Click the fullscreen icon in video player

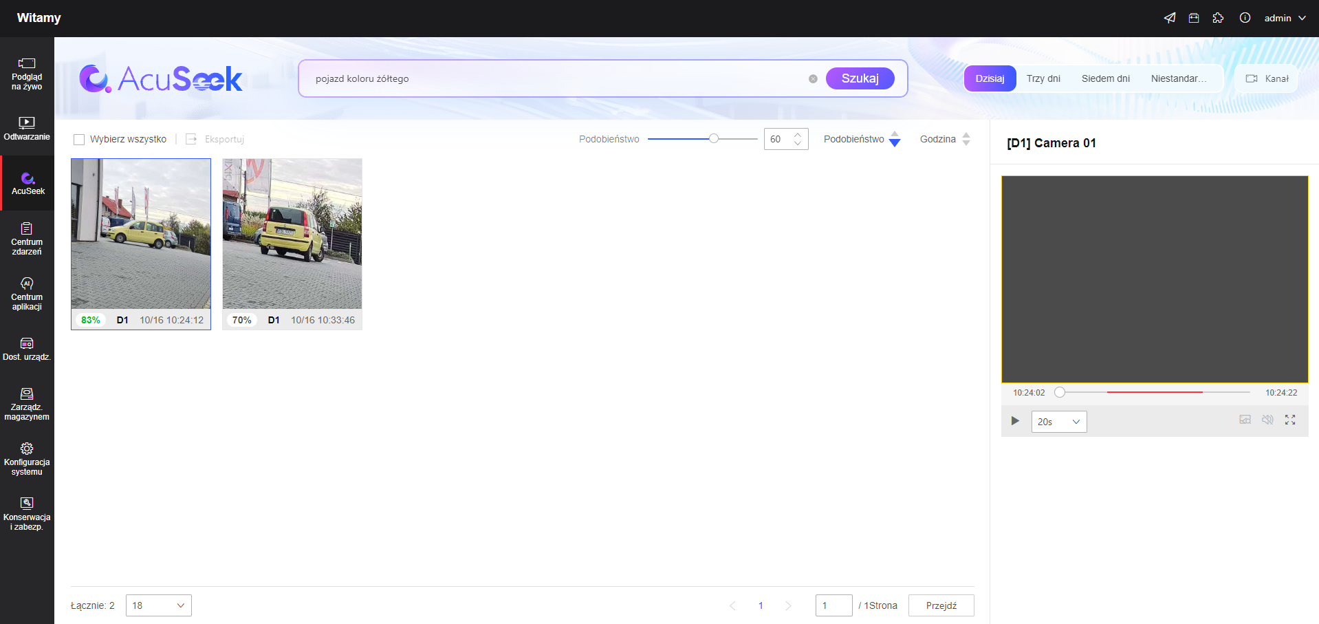(x=1290, y=420)
